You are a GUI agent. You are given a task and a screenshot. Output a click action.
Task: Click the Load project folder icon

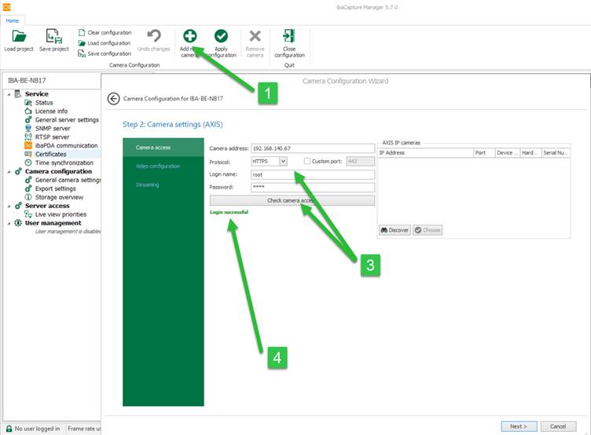[x=19, y=37]
